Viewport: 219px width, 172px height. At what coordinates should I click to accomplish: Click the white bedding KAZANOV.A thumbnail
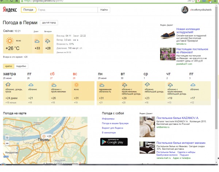(x=147, y=127)
